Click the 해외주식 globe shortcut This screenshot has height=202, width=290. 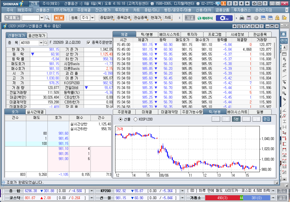(205, 18)
